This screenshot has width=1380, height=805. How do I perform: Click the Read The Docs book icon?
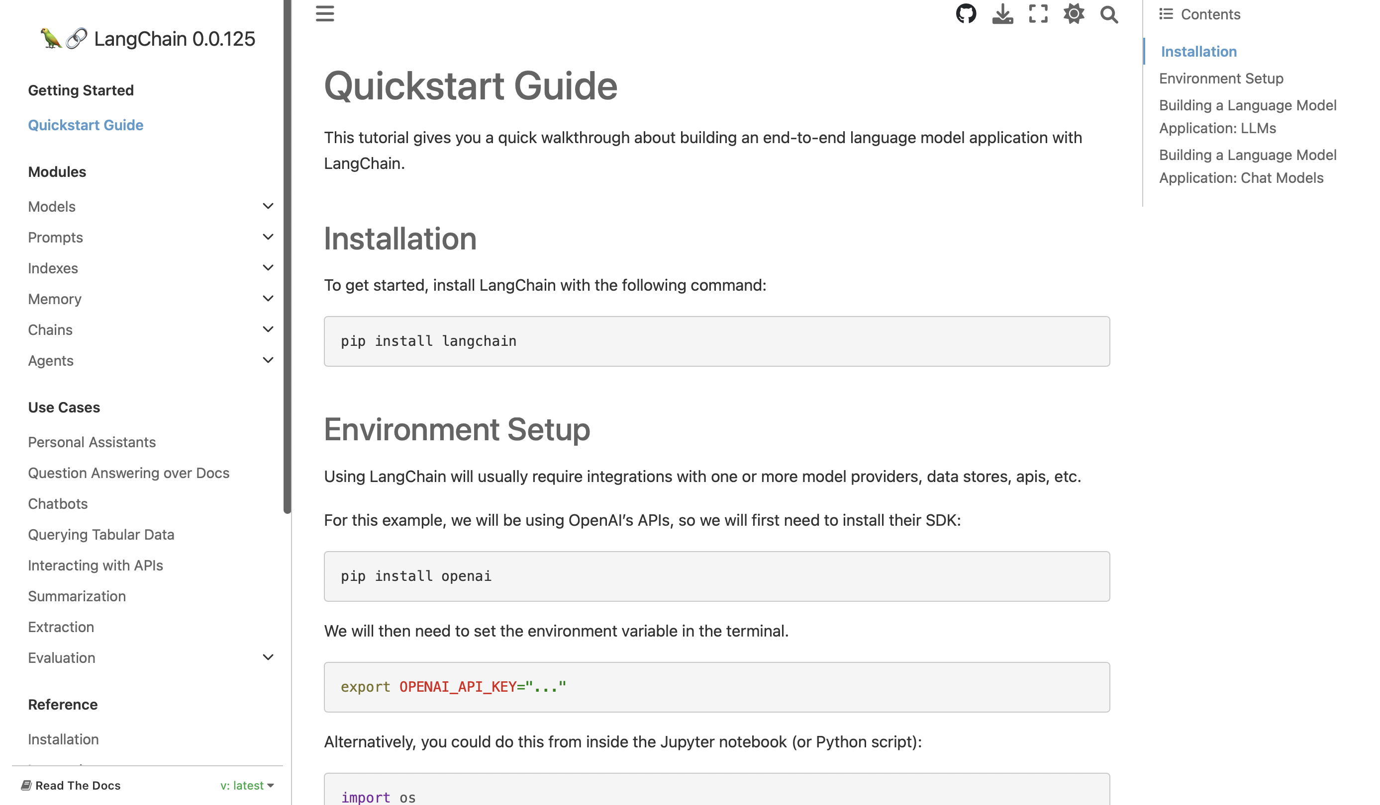pos(25,785)
